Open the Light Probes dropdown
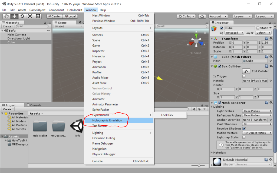 tap(257, 111)
